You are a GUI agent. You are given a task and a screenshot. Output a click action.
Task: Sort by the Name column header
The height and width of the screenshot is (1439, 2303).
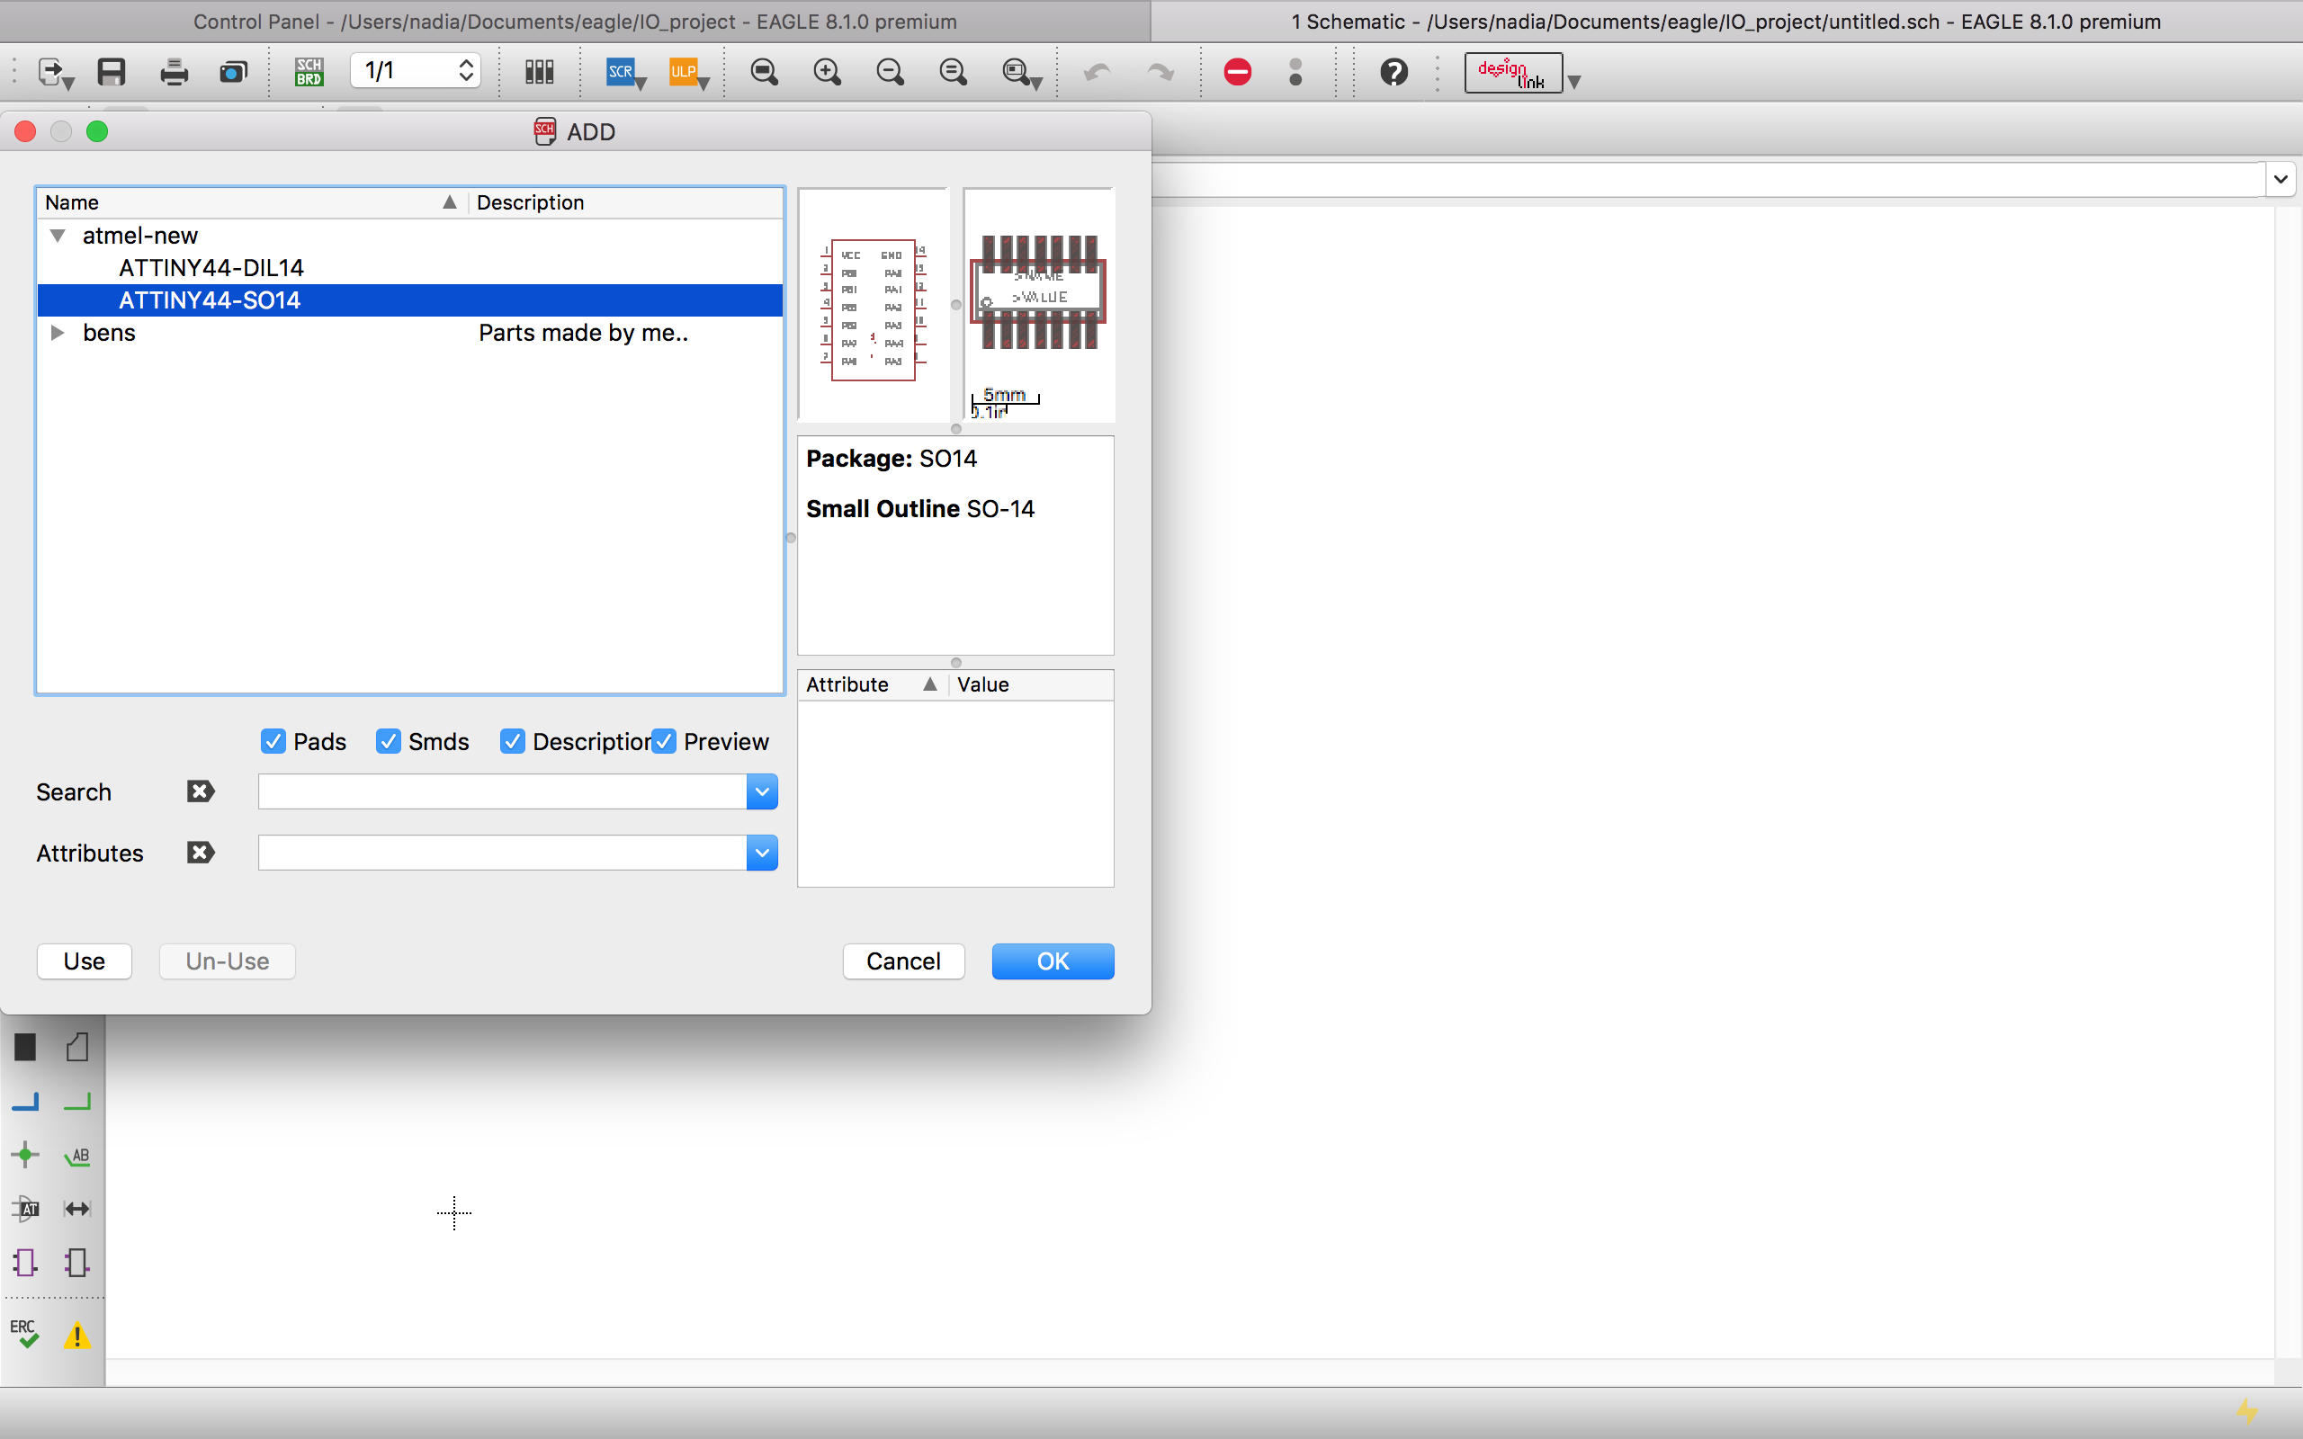click(252, 201)
